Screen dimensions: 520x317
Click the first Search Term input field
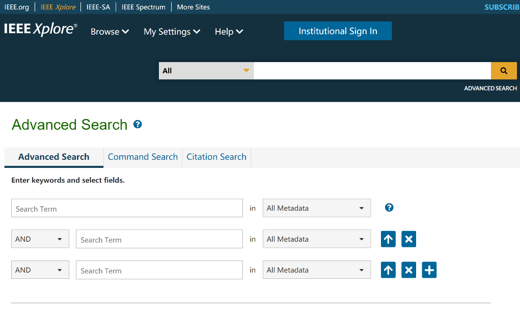tap(127, 208)
